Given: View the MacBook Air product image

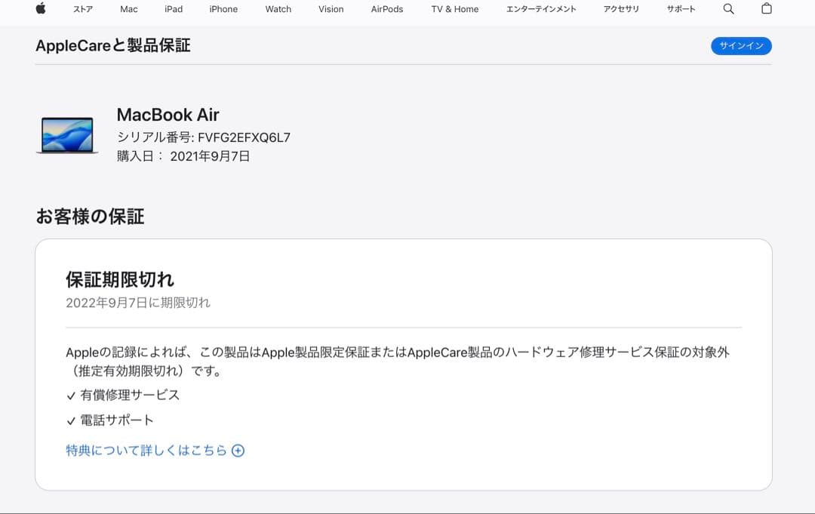Looking at the screenshot, I should [x=67, y=134].
